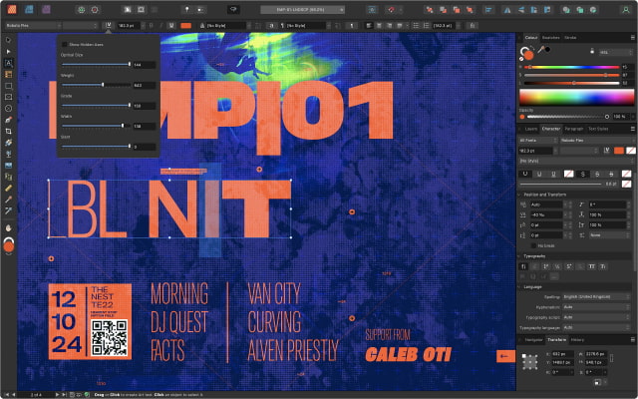Enable the Show Hidden Axes checkbox
Viewport: 638px width, 399px height.
coord(65,45)
